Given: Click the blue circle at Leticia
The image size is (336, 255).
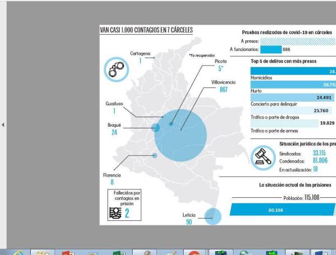Looking at the screenshot, I should (x=213, y=216).
